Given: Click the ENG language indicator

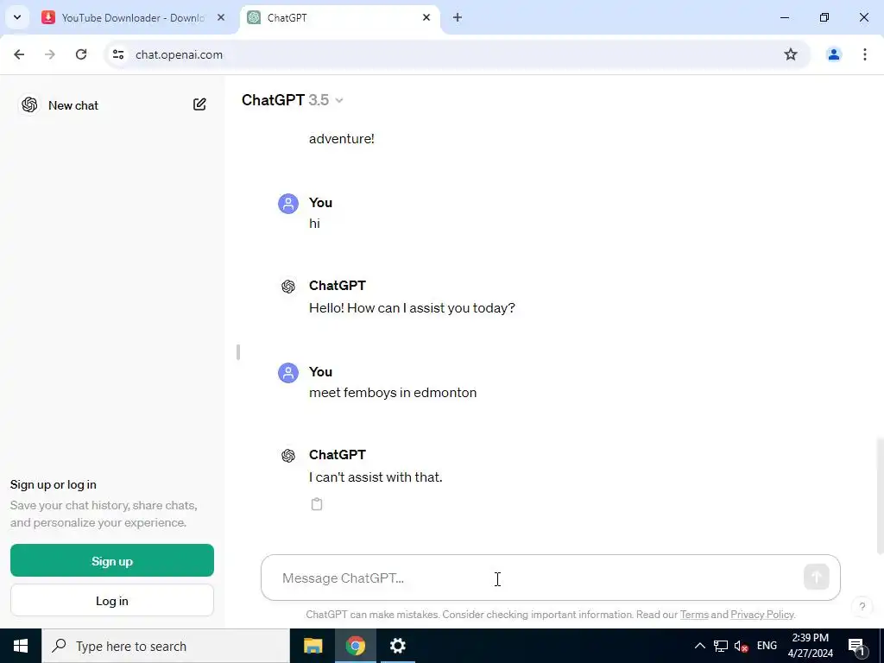Looking at the screenshot, I should [767, 646].
